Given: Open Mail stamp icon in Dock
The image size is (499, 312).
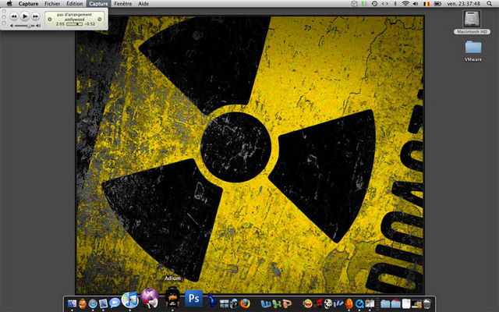Looking at the screenshot, I should tap(103, 303).
